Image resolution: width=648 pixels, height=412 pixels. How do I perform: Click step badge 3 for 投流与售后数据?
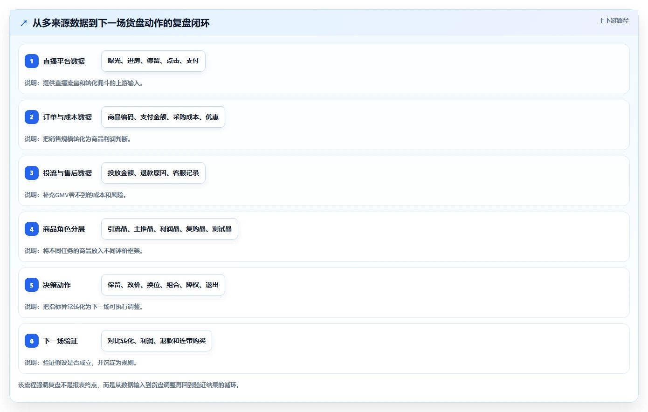point(32,173)
